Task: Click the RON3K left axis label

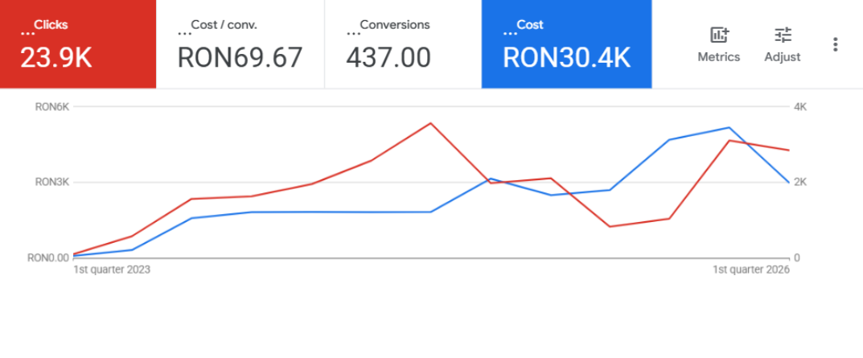Action: click(51, 183)
